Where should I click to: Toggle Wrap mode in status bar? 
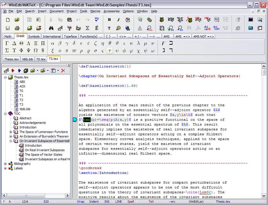tap(80, 202)
